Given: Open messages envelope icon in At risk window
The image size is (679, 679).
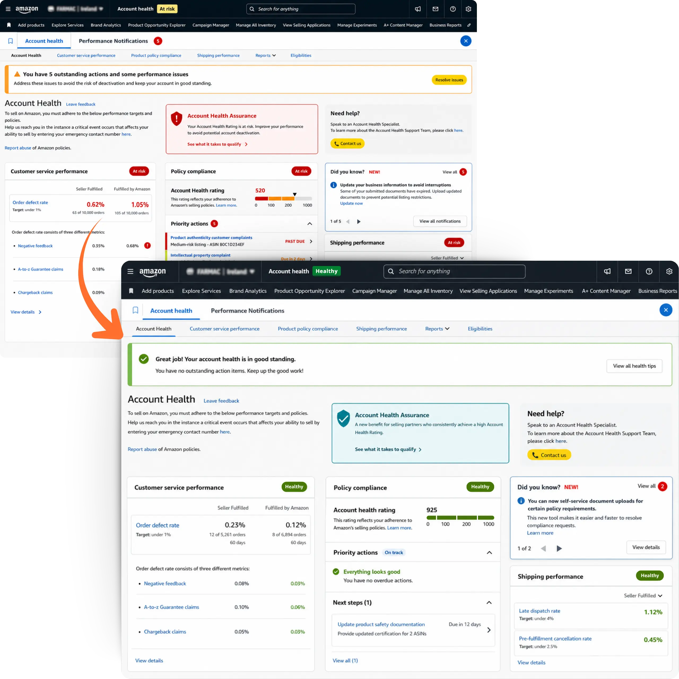Looking at the screenshot, I should pyautogui.click(x=436, y=9).
